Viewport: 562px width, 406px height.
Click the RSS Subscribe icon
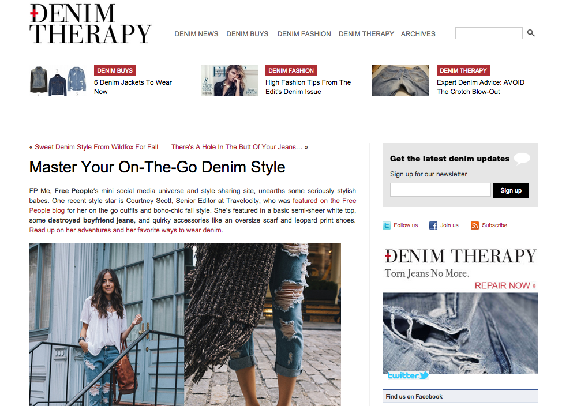(474, 225)
